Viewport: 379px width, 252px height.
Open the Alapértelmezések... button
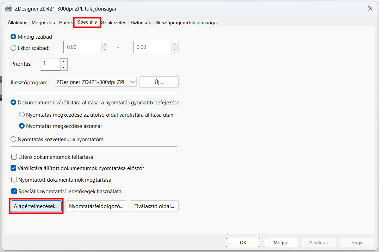coord(36,206)
